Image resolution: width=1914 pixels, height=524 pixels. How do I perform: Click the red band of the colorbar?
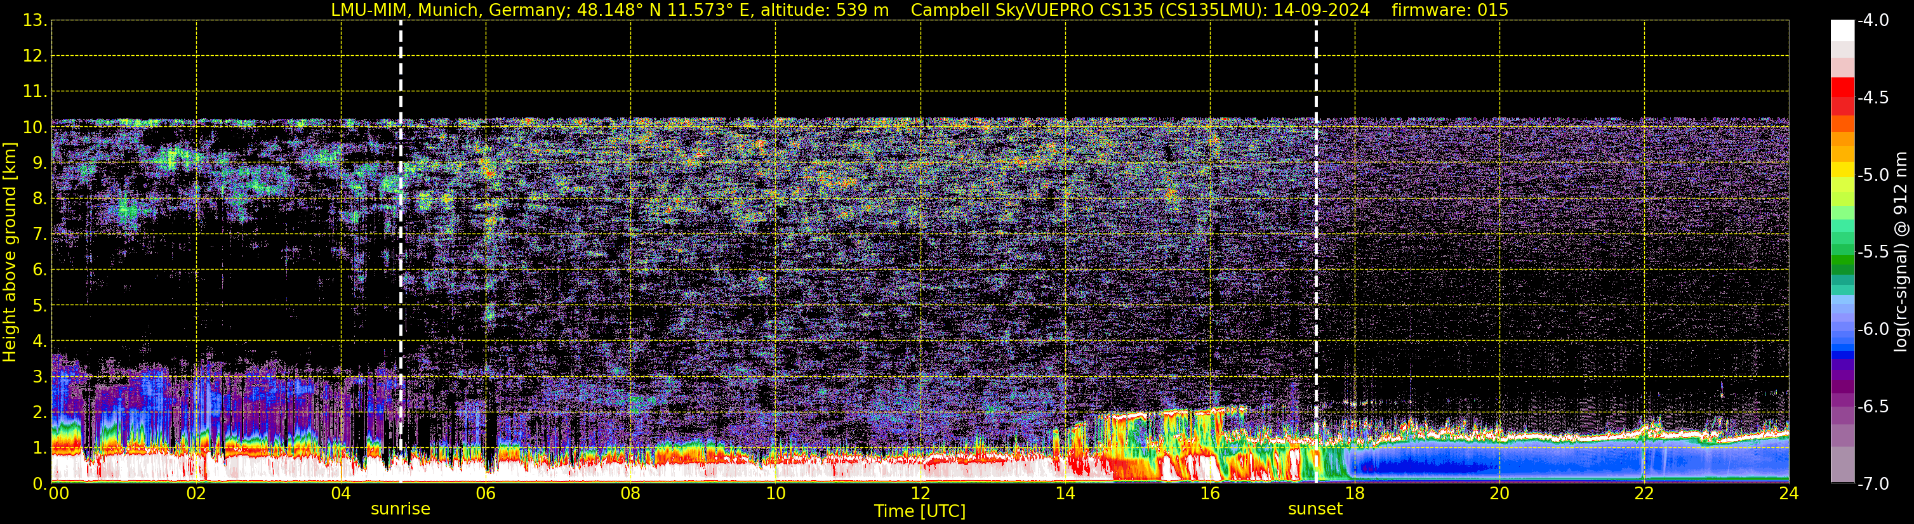(x=1842, y=96)
